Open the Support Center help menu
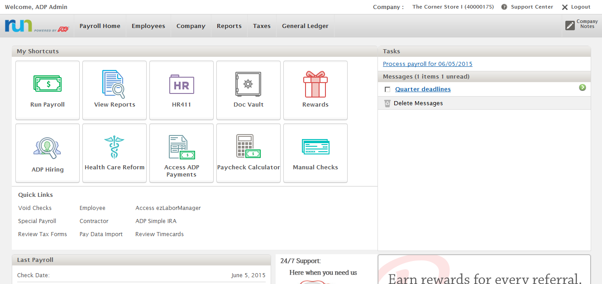 click(x=527, y=7)
